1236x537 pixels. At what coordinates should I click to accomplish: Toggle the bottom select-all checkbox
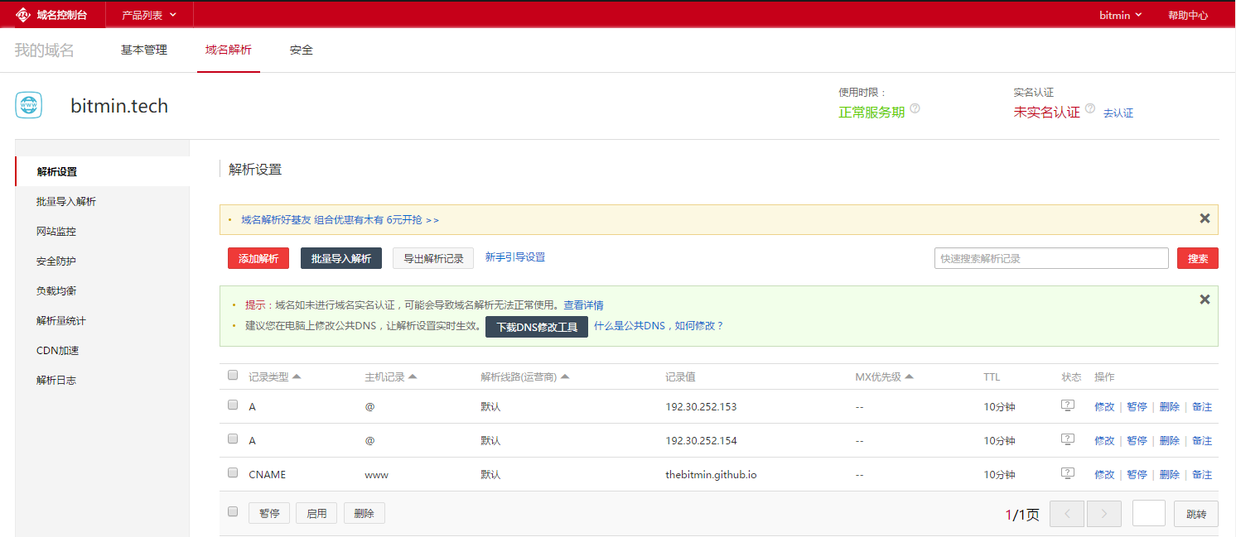point(233,511)
